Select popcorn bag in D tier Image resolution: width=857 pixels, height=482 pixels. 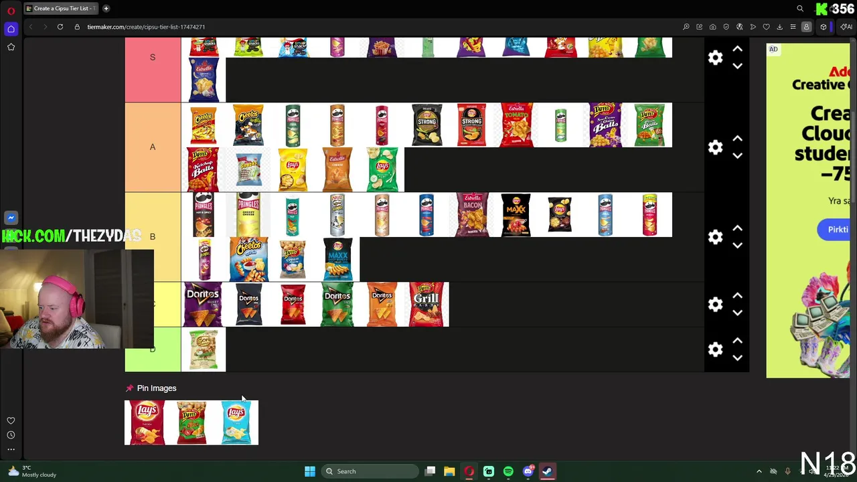(204, 349)
